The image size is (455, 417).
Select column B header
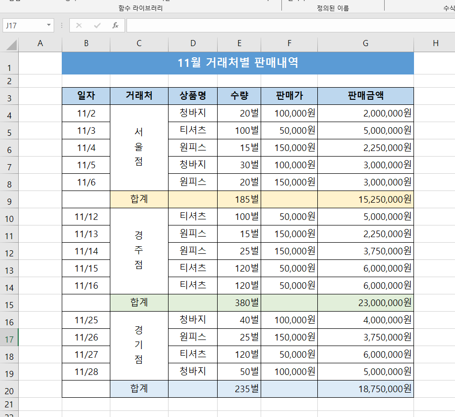tap(86, 44)
